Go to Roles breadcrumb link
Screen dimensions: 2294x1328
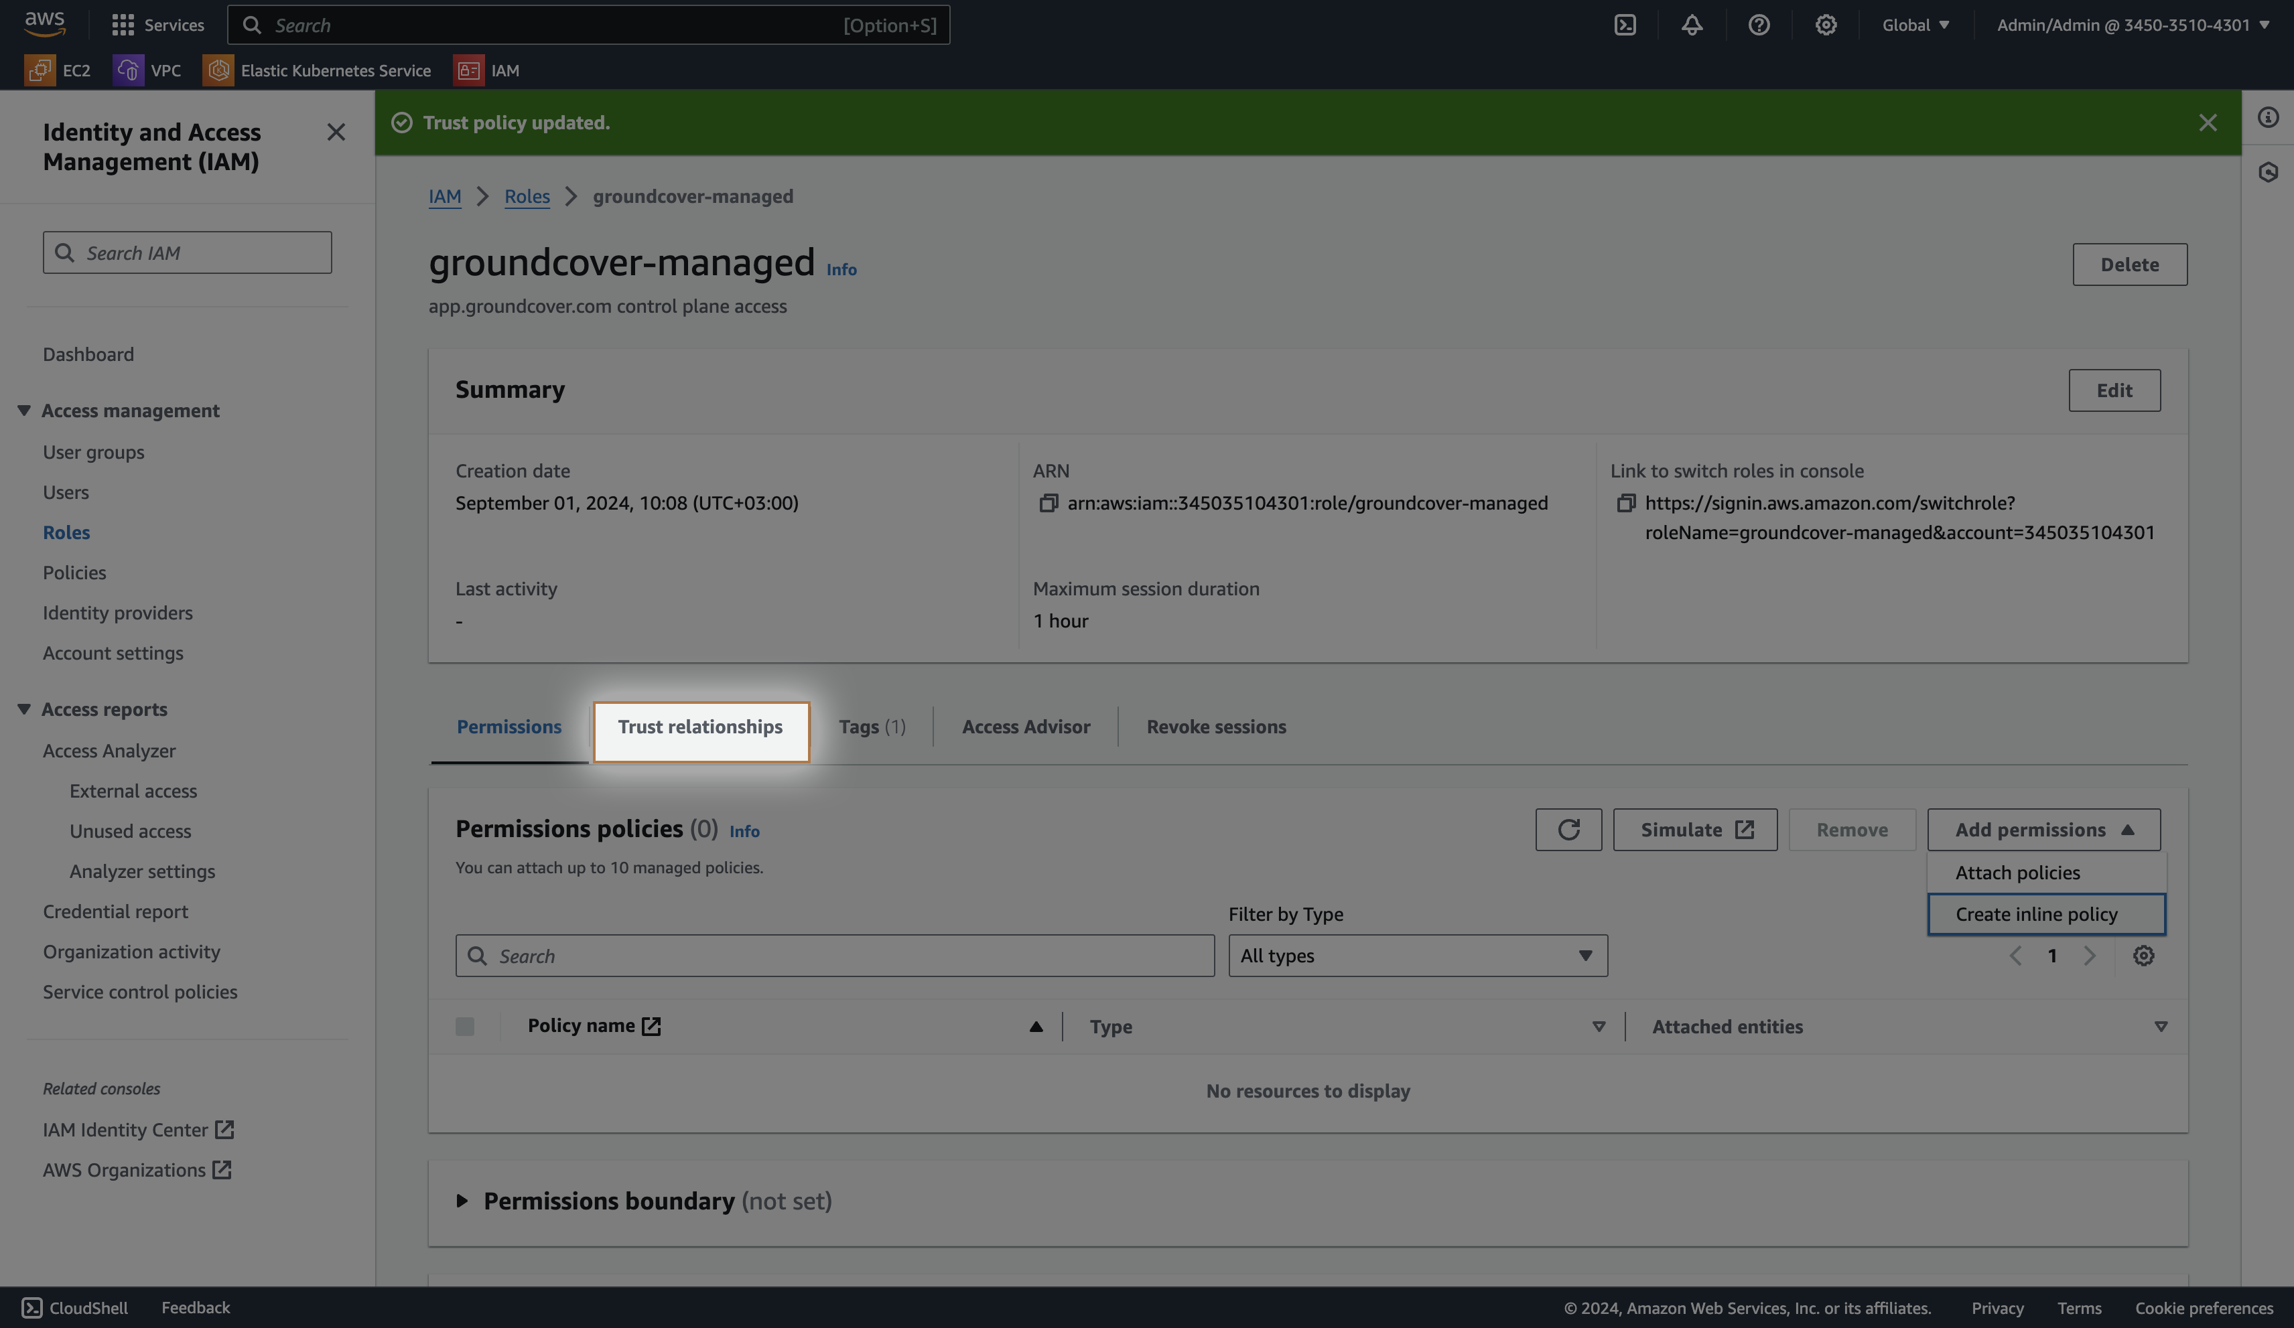pyautogui.click(x=527, y=197)
